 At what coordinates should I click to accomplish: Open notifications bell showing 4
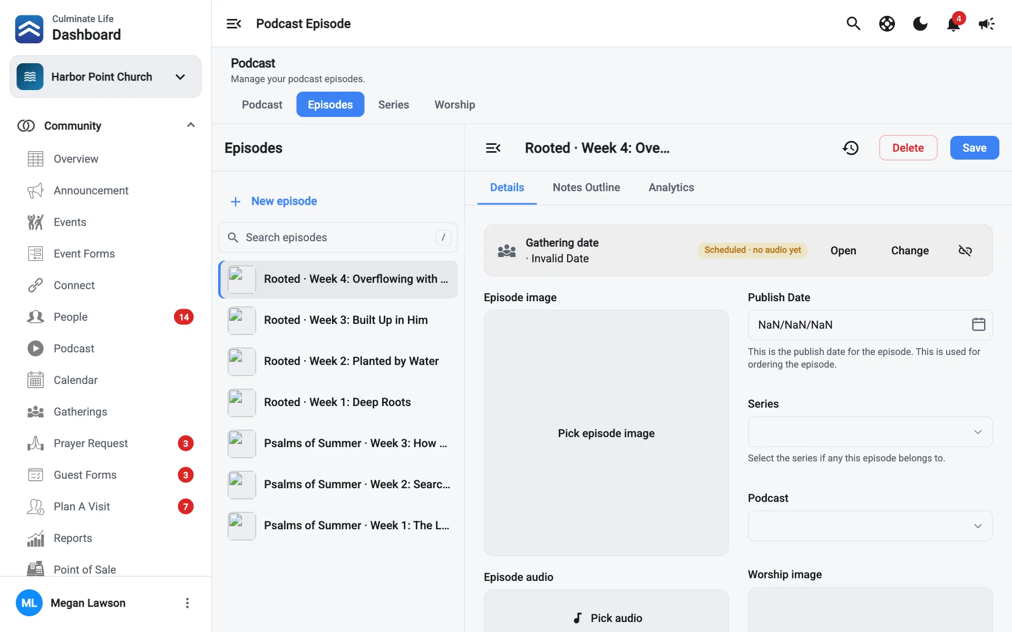[x=954, y=24]
